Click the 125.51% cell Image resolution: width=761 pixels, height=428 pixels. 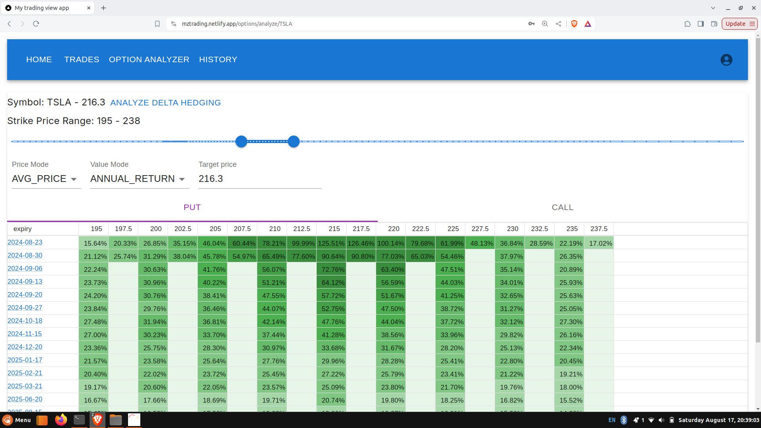pos(331,243)
